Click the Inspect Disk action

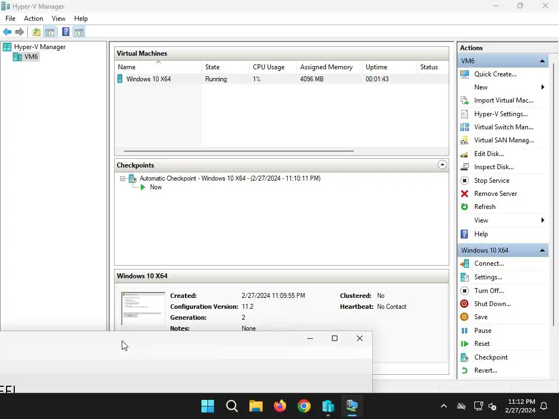click(x=493, y=167)
